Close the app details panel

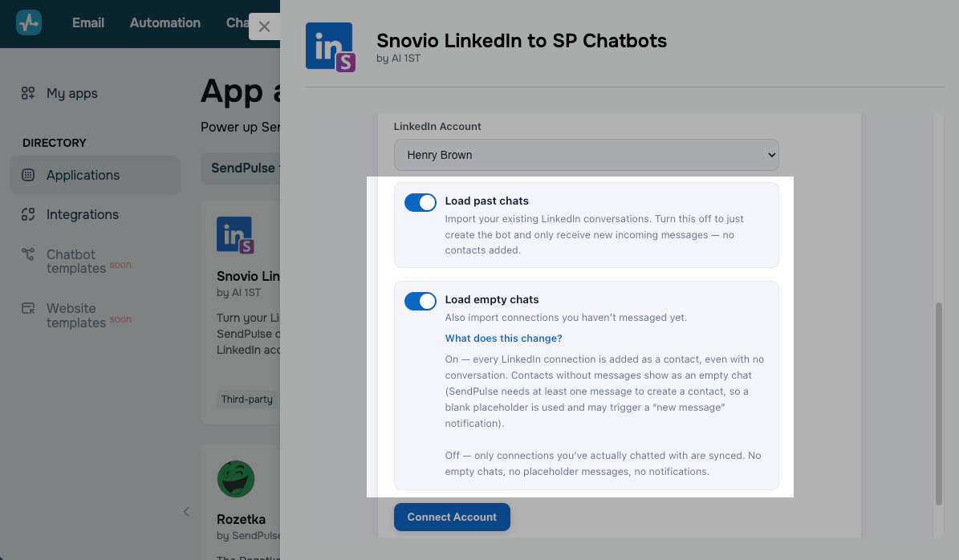click(x=264, y=26)
